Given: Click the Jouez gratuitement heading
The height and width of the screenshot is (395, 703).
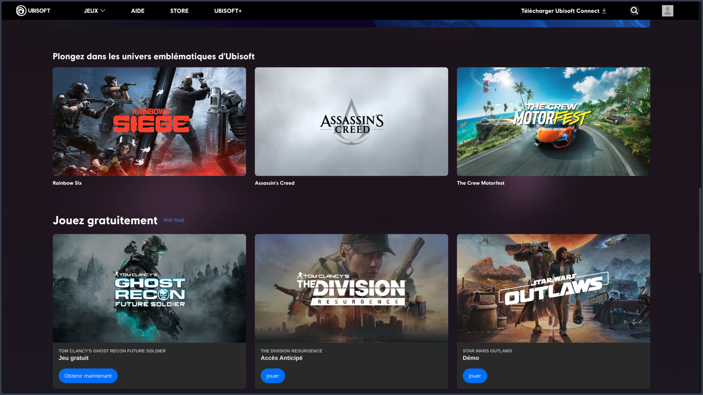Looking at the screenshot, I should (105, 220).
